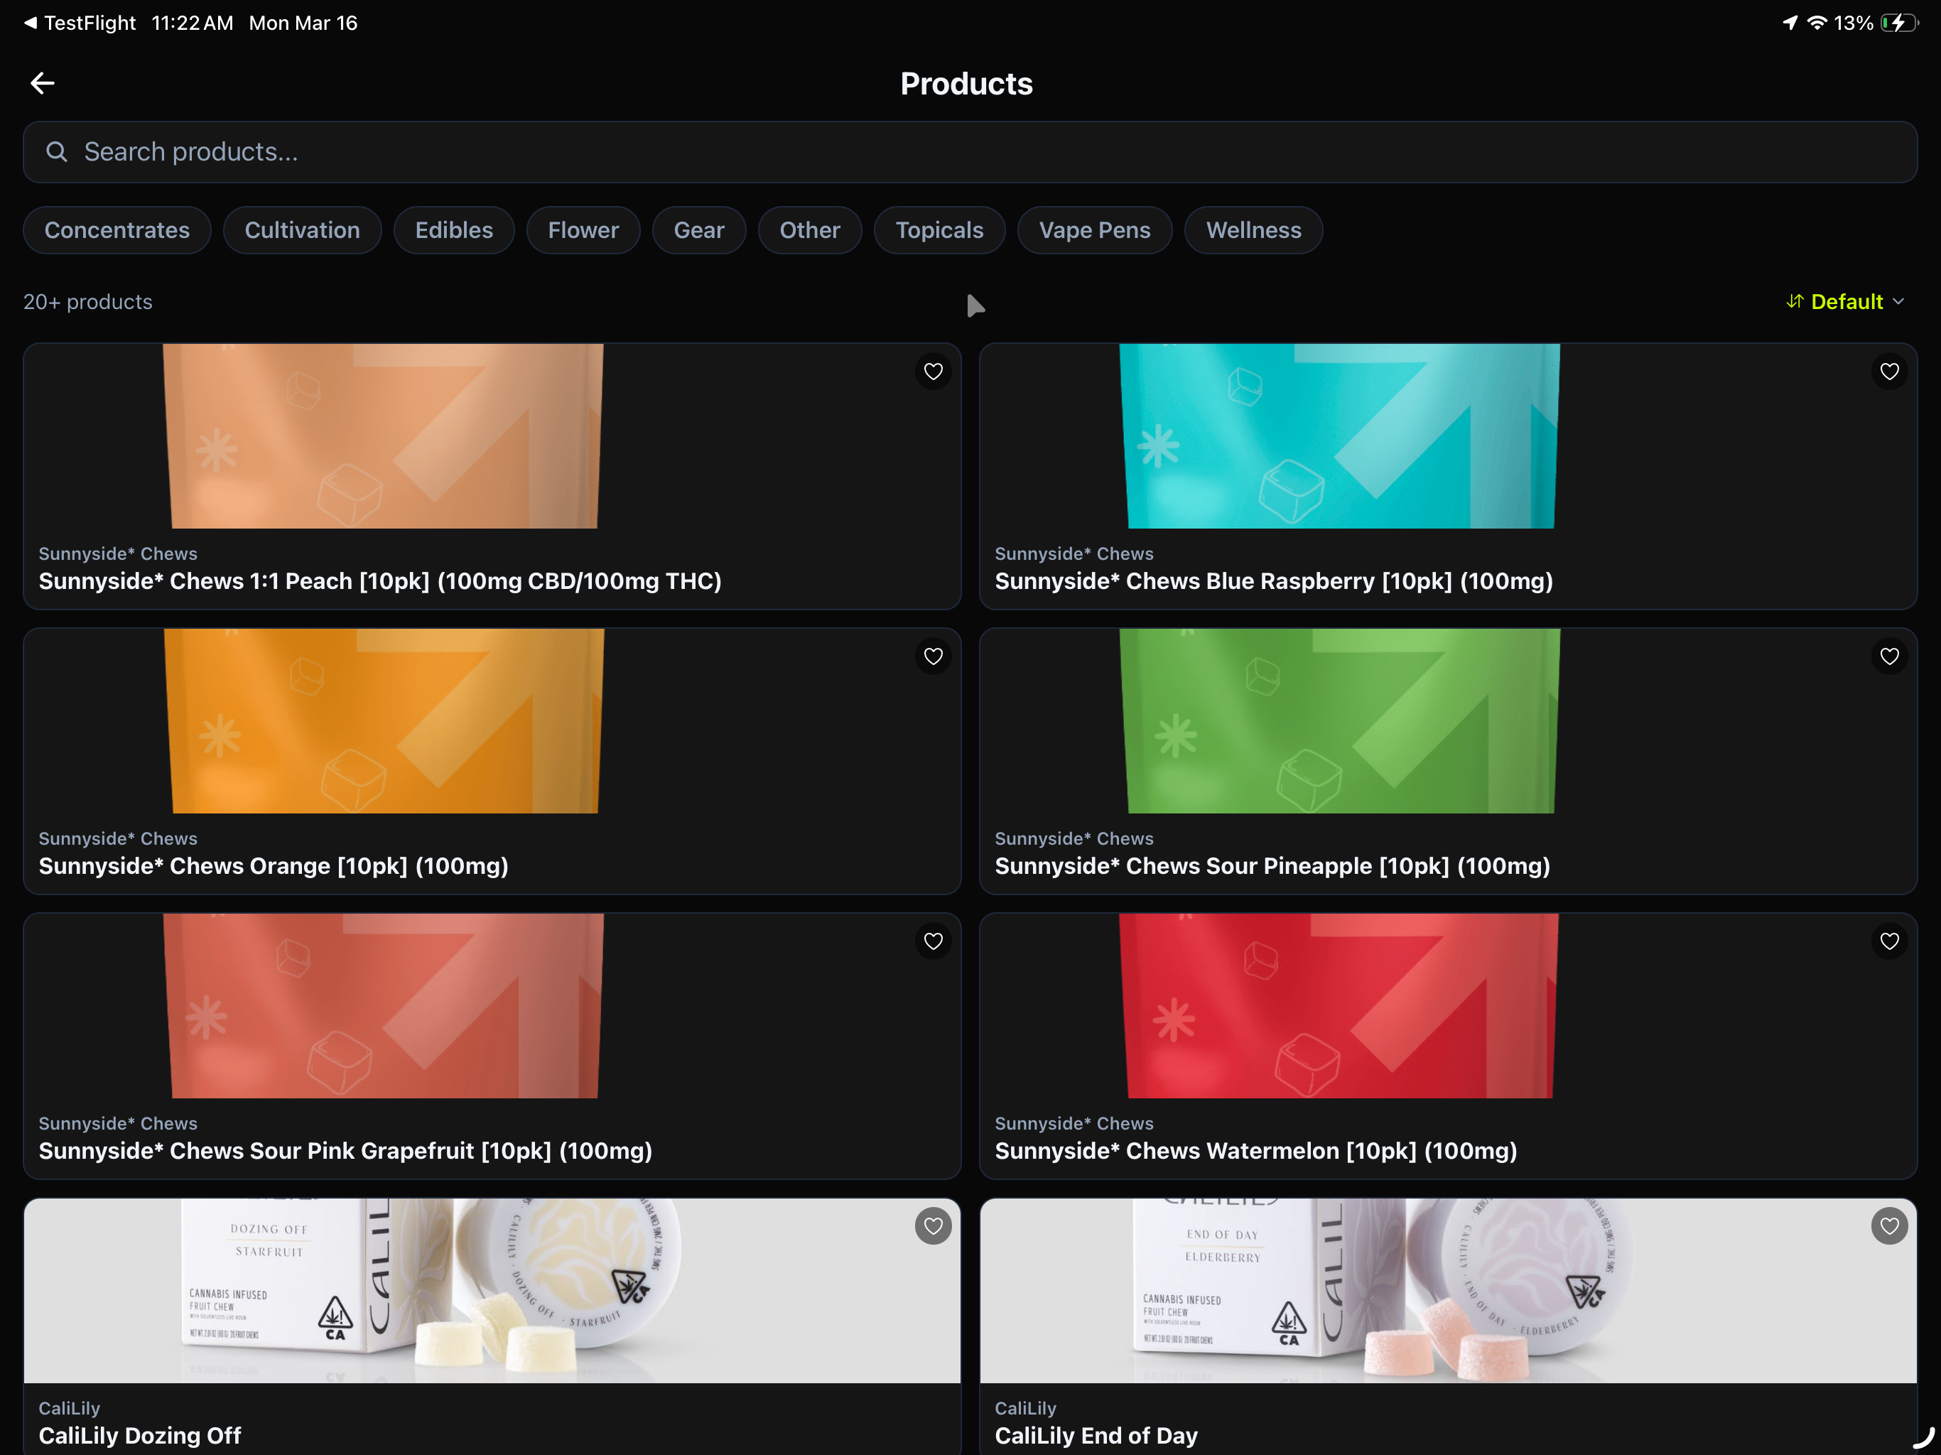Image resolution: width=1941 pixels, height=1455 pixels.
Task: Tap the heart on Watermelon chews
Action: 1889,941
